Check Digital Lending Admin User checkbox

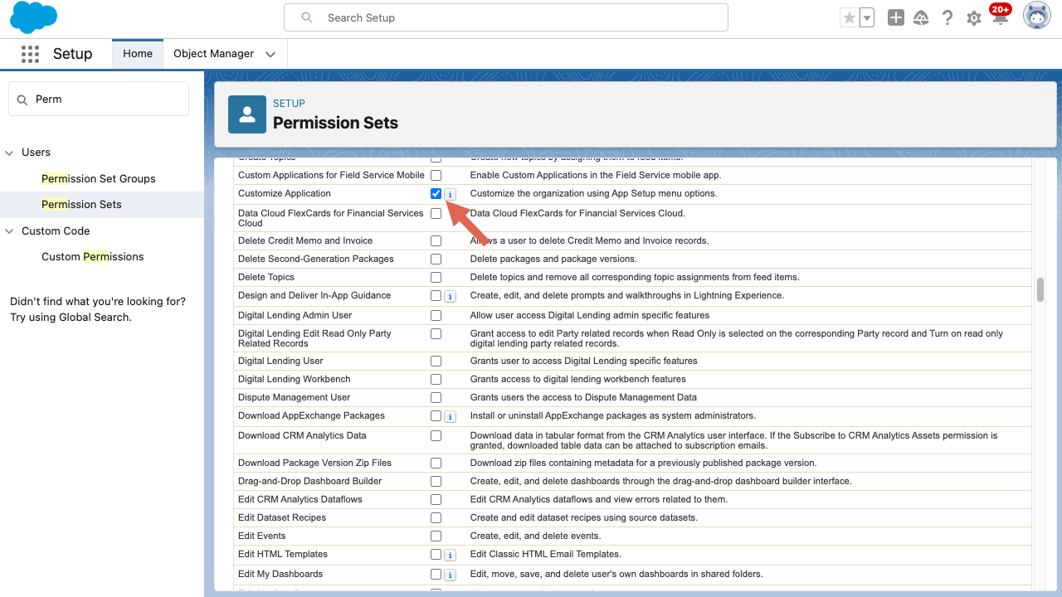click(436, 315)
